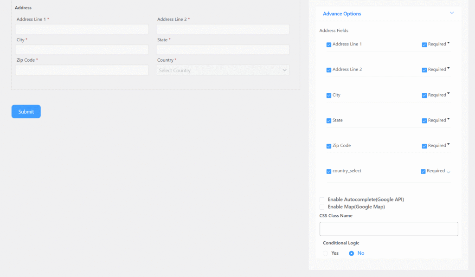Enable Map (Google Map) checkbox
Image resolution: width=475 pixels, height=277 pixels.
322,207
